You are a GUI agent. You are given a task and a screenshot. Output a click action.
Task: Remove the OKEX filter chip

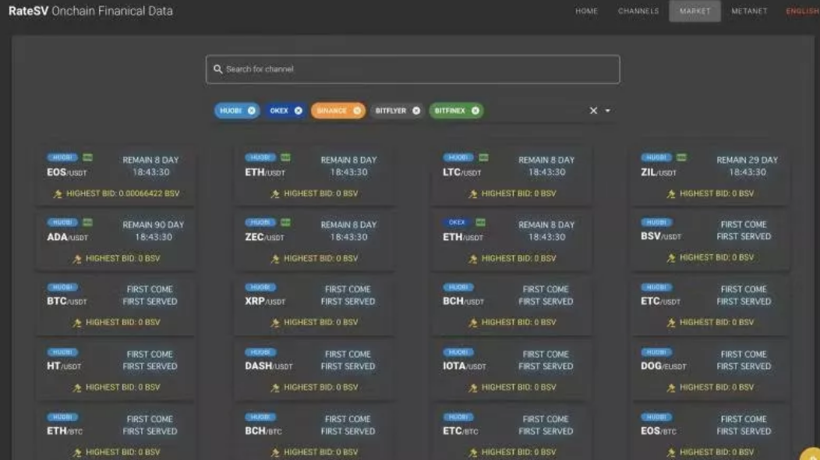[298, 111]
